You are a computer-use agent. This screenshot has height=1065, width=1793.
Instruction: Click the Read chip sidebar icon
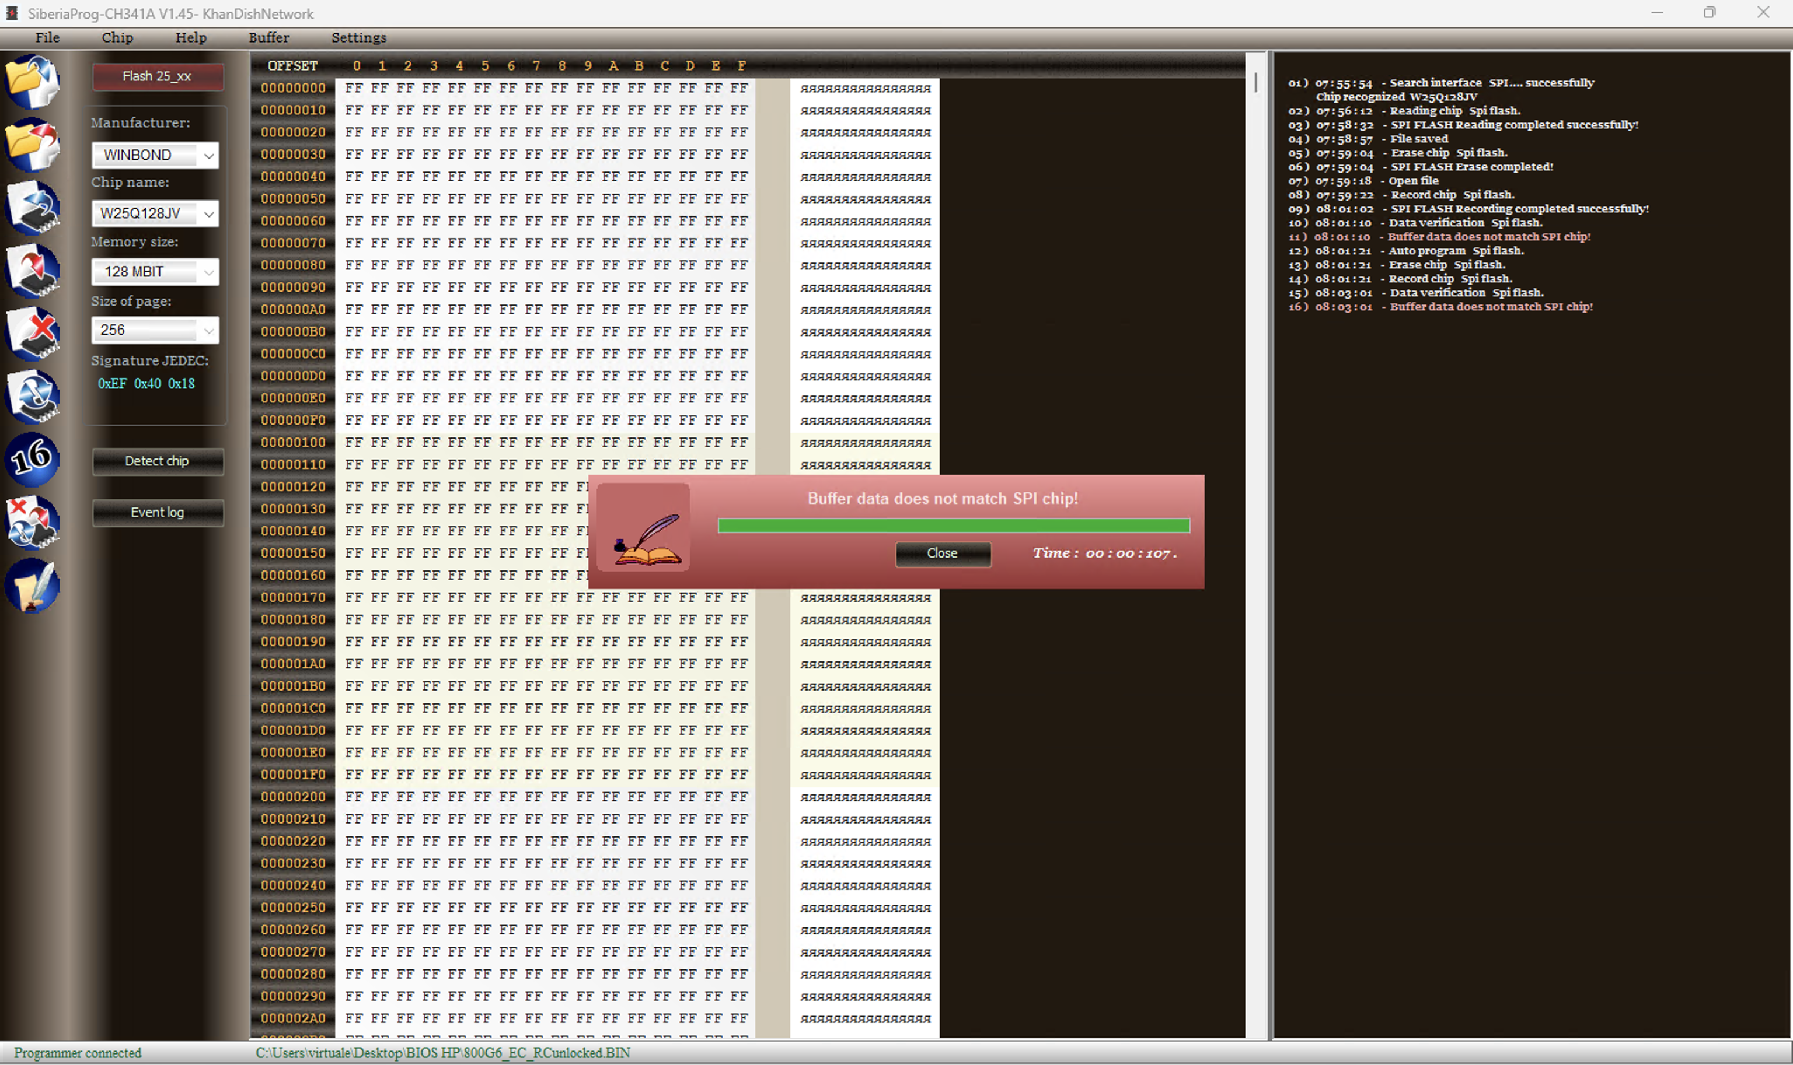coord(32,208)
